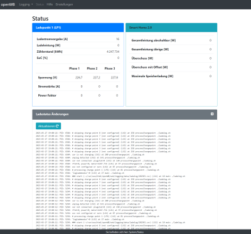Click the Phase 3 column header

click(x=110, y=68)
